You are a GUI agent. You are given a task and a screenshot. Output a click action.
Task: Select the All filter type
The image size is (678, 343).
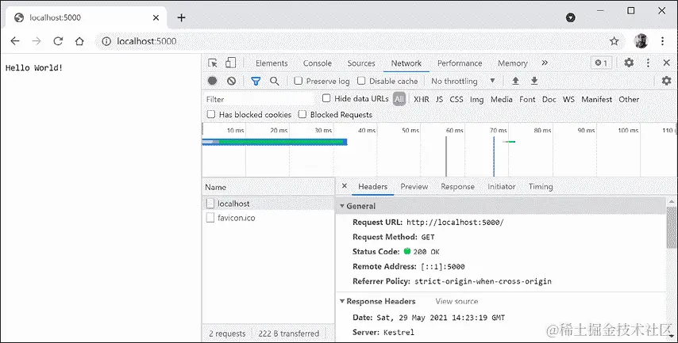click(x=399, y=99)
